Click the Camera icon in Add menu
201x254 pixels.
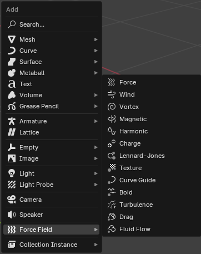[x=12, y=200]
